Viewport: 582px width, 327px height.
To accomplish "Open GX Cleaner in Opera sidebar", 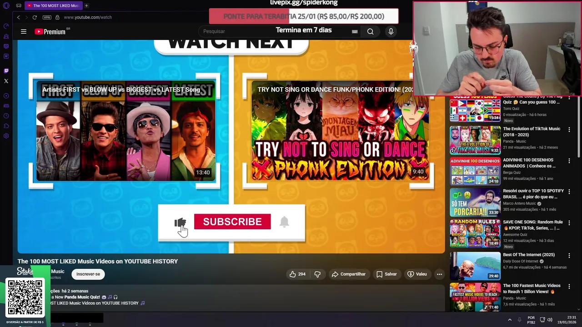I will click(6, 36).
